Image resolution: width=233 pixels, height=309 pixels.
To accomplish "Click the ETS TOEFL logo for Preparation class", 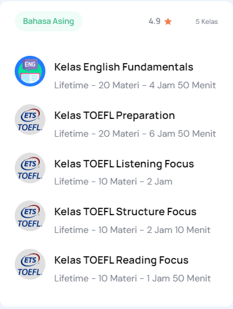I will pyautogui.click(x=30, y=120).
